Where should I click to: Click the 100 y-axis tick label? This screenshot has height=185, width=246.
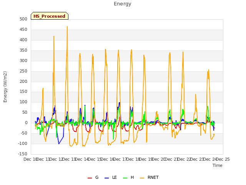[x=23, y=102]
